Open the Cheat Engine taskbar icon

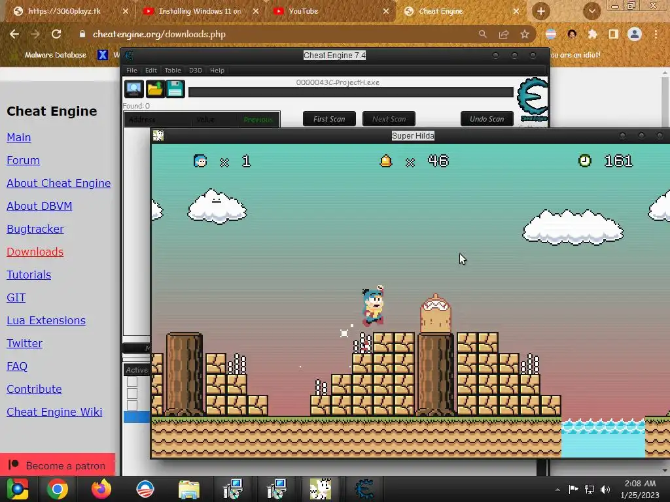(x=364, y=489)
